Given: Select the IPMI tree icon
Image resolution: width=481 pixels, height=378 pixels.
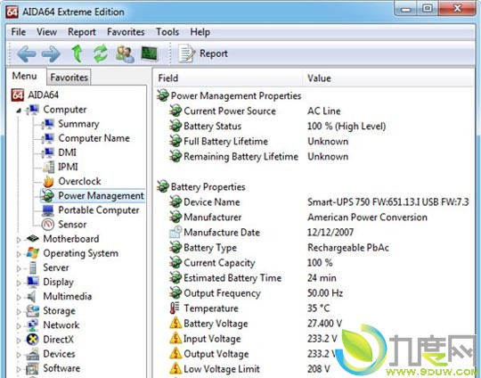Looking at the screenshot, I should pyautogui.click(x=48, y=167).
